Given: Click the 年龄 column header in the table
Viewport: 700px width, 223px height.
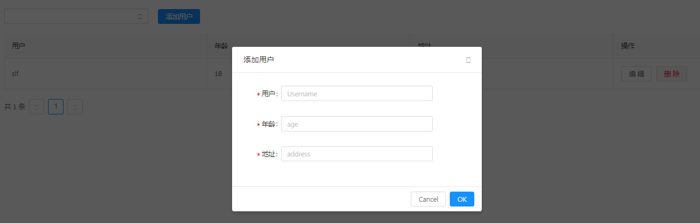Looking at the screenshot, I should click(x=221, y=46).
